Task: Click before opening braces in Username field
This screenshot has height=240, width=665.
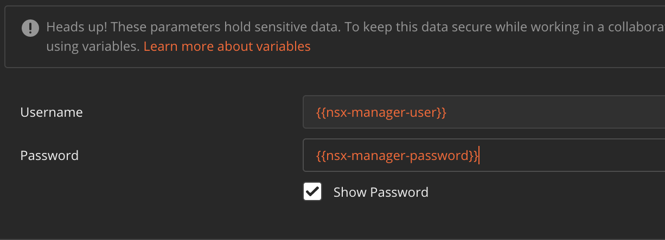Action: tap(316, 112)
